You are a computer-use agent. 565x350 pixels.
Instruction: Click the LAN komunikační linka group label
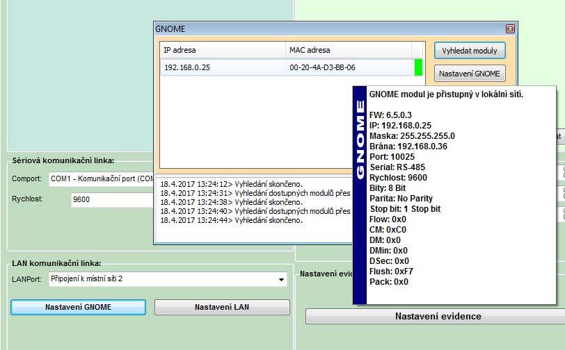(56, 263)
